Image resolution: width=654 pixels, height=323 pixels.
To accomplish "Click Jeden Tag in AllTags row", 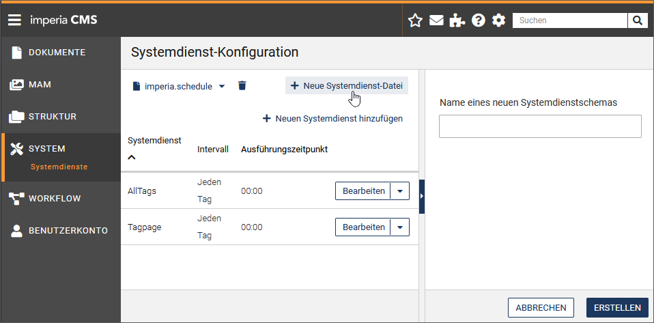I will [210, 191].
